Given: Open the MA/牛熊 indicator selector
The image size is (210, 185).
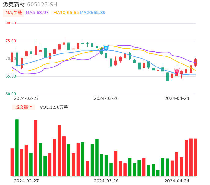Looking at the screenshot, I should 14,13.
